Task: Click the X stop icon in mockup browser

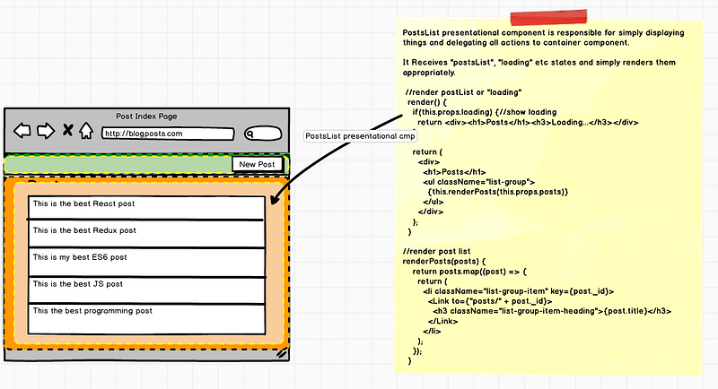Action: point(68,130)
